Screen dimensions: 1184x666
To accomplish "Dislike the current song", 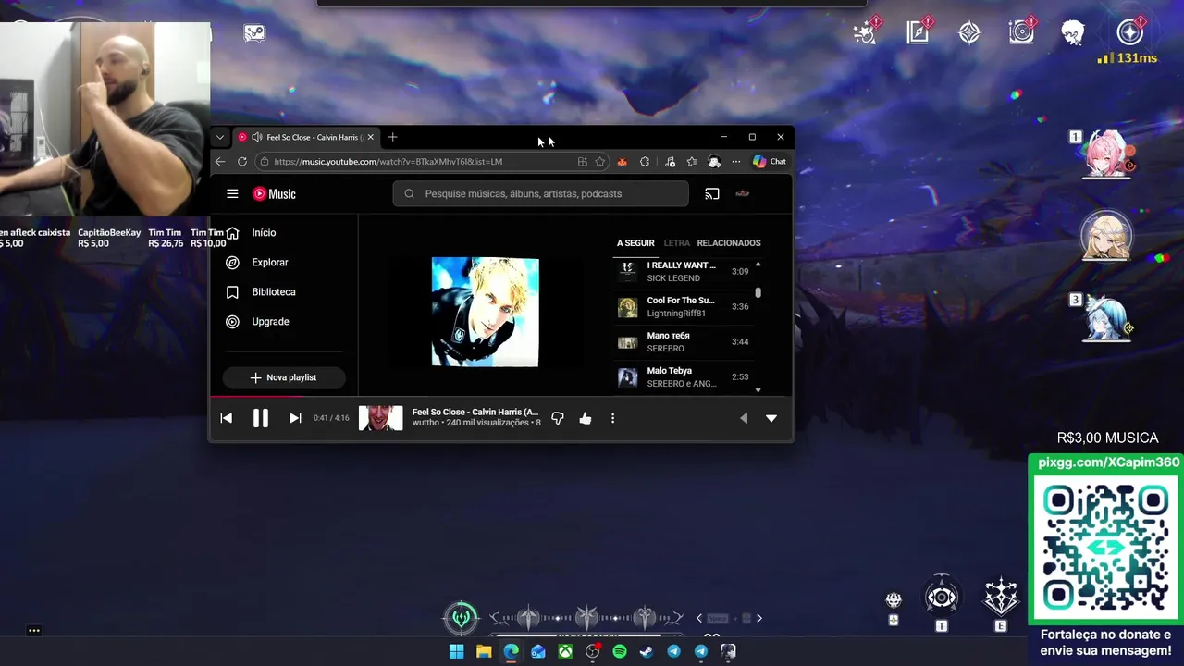I will pyautogui.click(x=558, y=418).
